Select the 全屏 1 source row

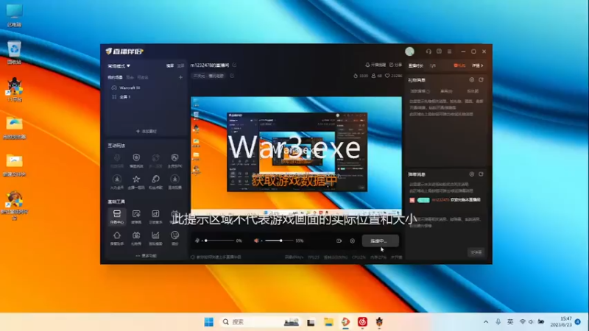click(x=146, y=97)
